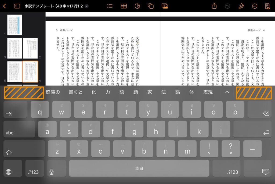
Task: Open the document view settings icon
Action: (x=267, y=6)
